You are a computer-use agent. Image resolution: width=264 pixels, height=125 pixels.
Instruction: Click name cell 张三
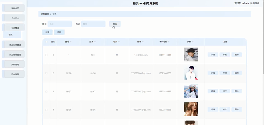click(x=93, y=55)
